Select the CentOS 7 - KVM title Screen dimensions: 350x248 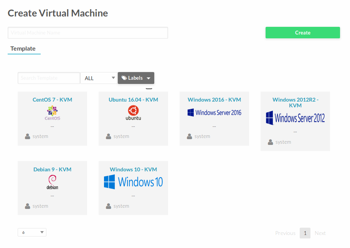pyautogui.click(x=52, y=100)
